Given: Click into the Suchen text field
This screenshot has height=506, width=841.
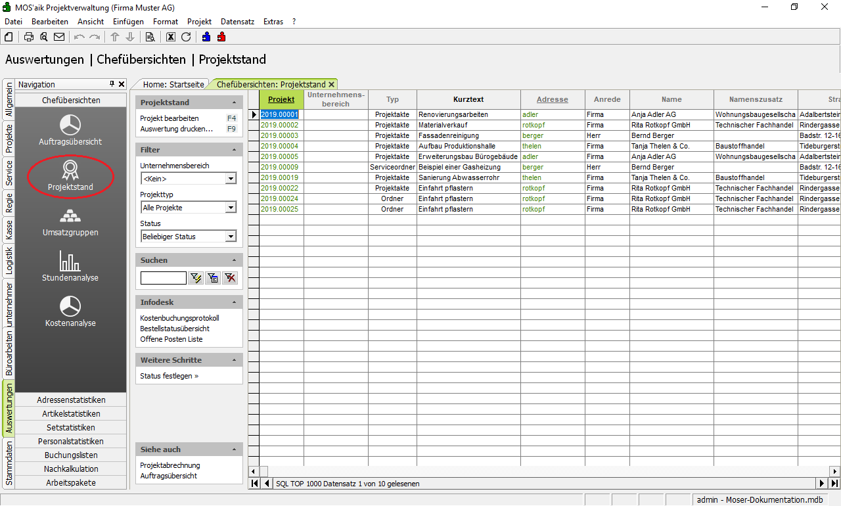Looking at the screenshot, I should (x=163, y=278).
